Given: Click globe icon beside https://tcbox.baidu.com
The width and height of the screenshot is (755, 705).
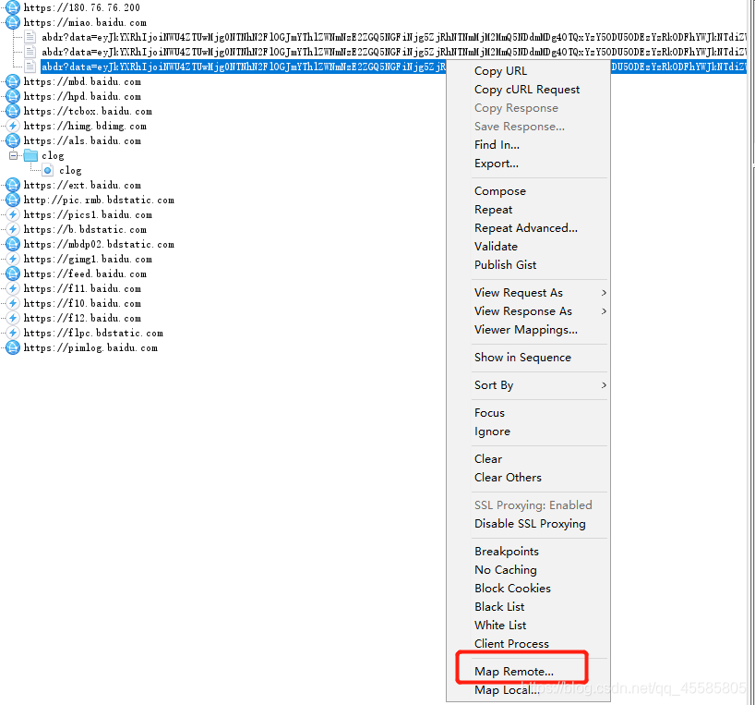Looking at the screenshot, I should pos(13,111).
